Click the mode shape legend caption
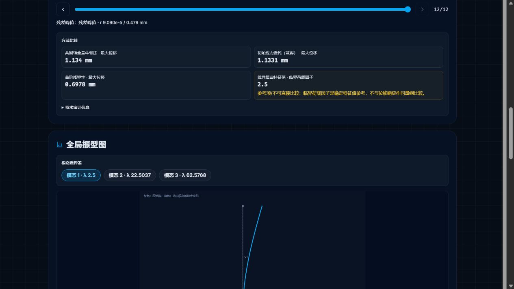 (171, 196)
